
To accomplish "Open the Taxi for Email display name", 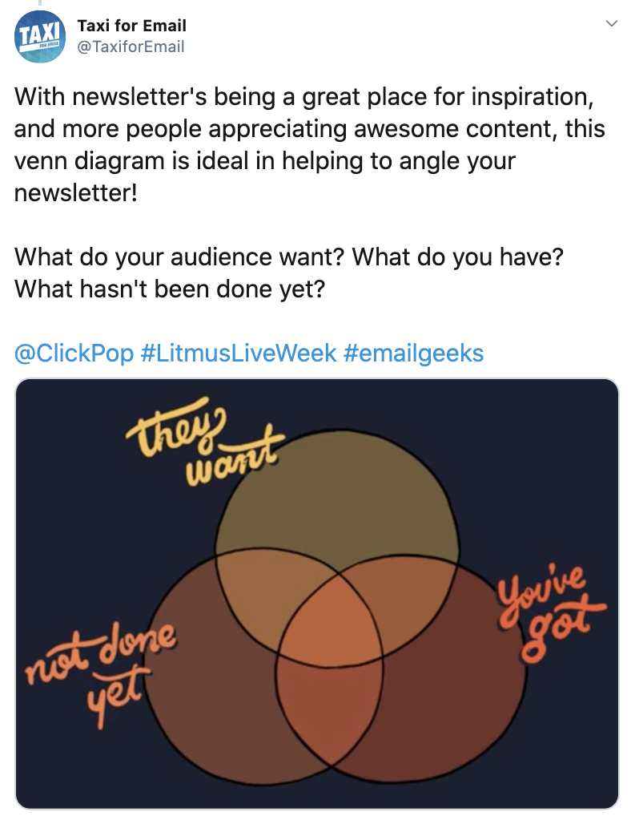I will pos(131,25).
